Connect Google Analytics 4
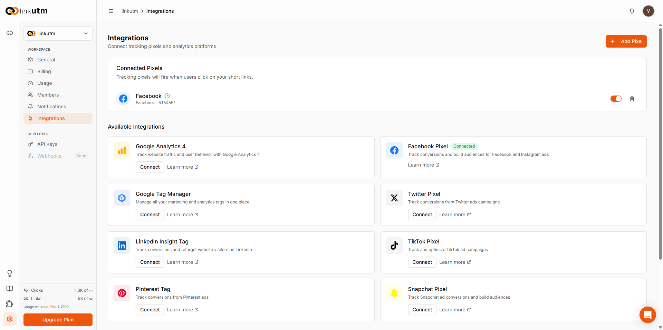The image size is (663, 330). coord(150,167)
